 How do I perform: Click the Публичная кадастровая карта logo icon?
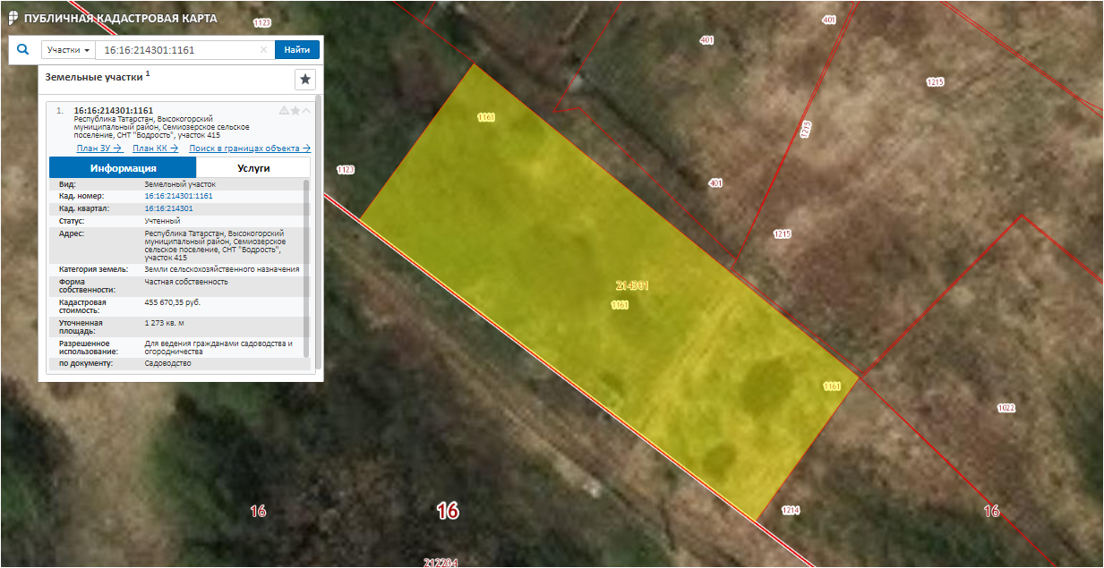(x=13, y=18)
